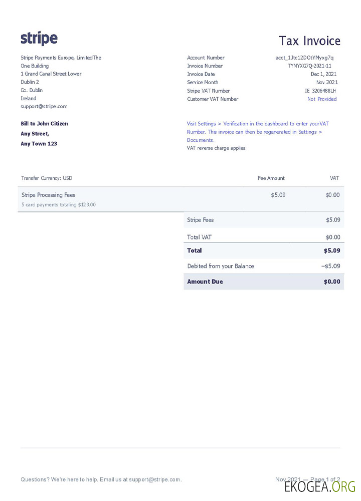Click the Stripe logo
This screenshot has height=501, width=361.
[x=39, y=39]
